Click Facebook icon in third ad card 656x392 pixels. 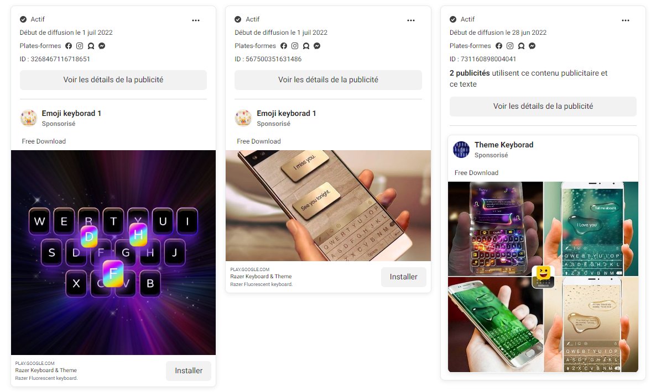click(x=499, y=46)
